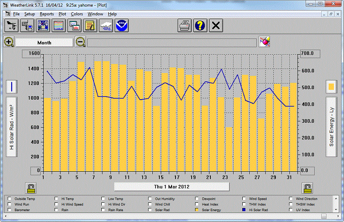Open the bulletin panel toolbar icon

click(43, 26)
